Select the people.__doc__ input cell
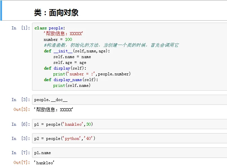 click(130, 100)
